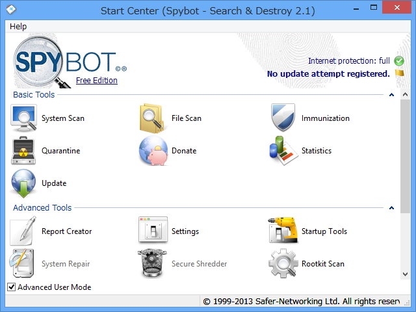
Task: Open Startup Tools drill icon
Action: pos(283,230)
